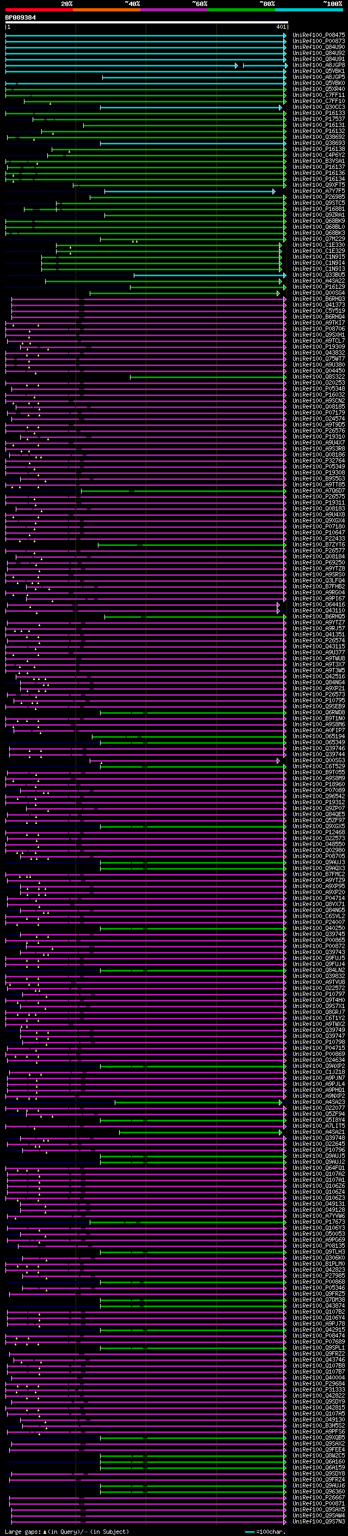Click hit label UniRef100_C4P6Y2

[319, 155]
